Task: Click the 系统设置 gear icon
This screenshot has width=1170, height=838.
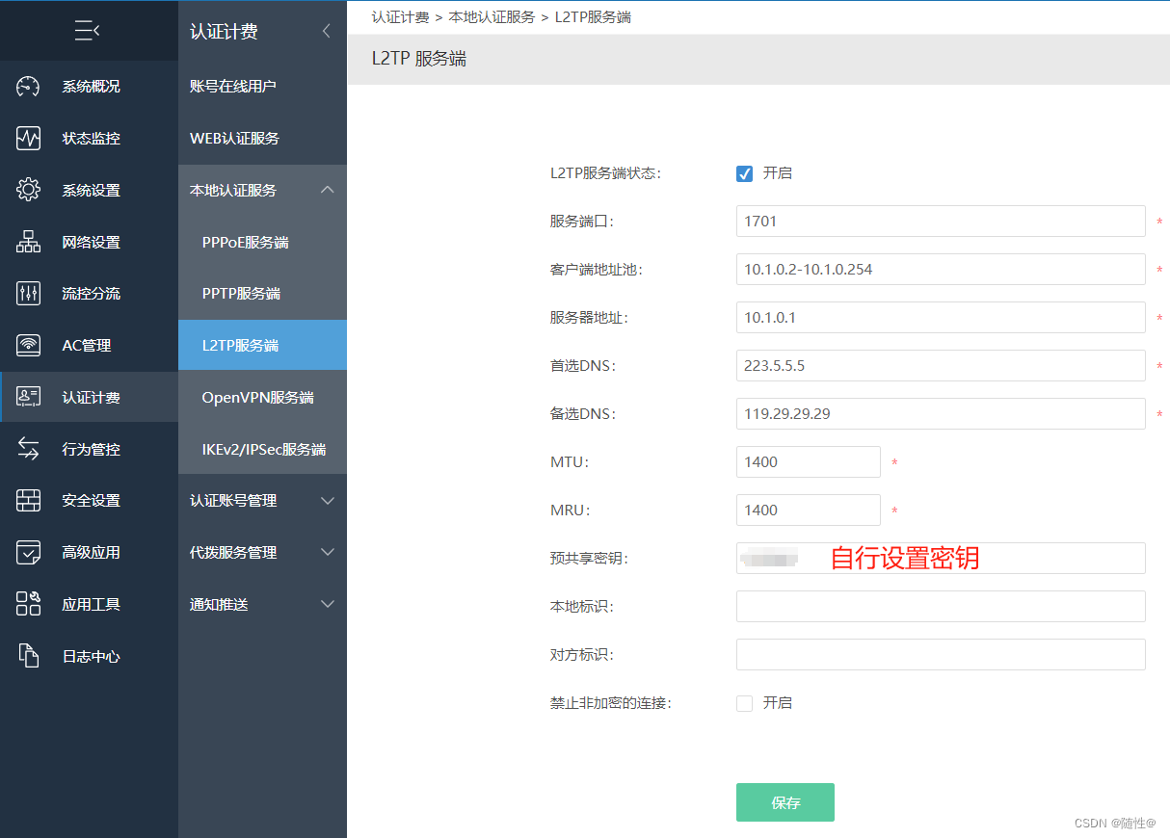Action: coord(29,190)
